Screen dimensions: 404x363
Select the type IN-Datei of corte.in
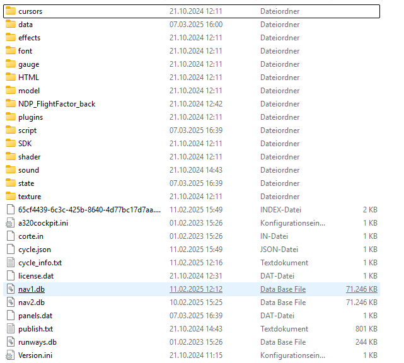point(274,236)
